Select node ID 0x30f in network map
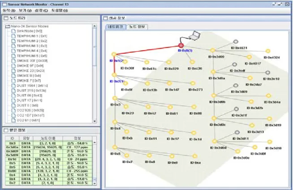This screenshot has width=293, height=190. (125, 62)
